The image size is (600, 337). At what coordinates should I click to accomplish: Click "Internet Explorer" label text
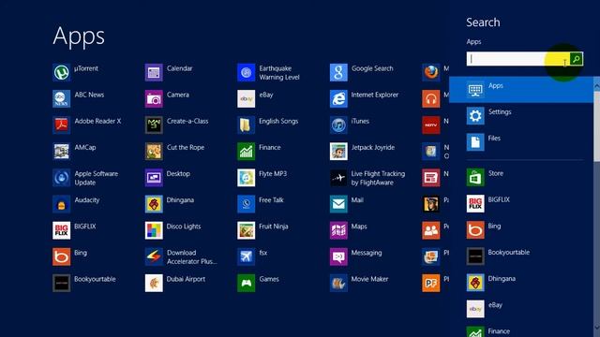375,95
